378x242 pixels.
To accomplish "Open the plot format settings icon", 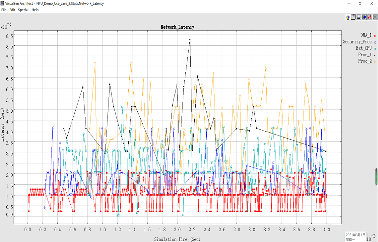I will pos(369,17).
